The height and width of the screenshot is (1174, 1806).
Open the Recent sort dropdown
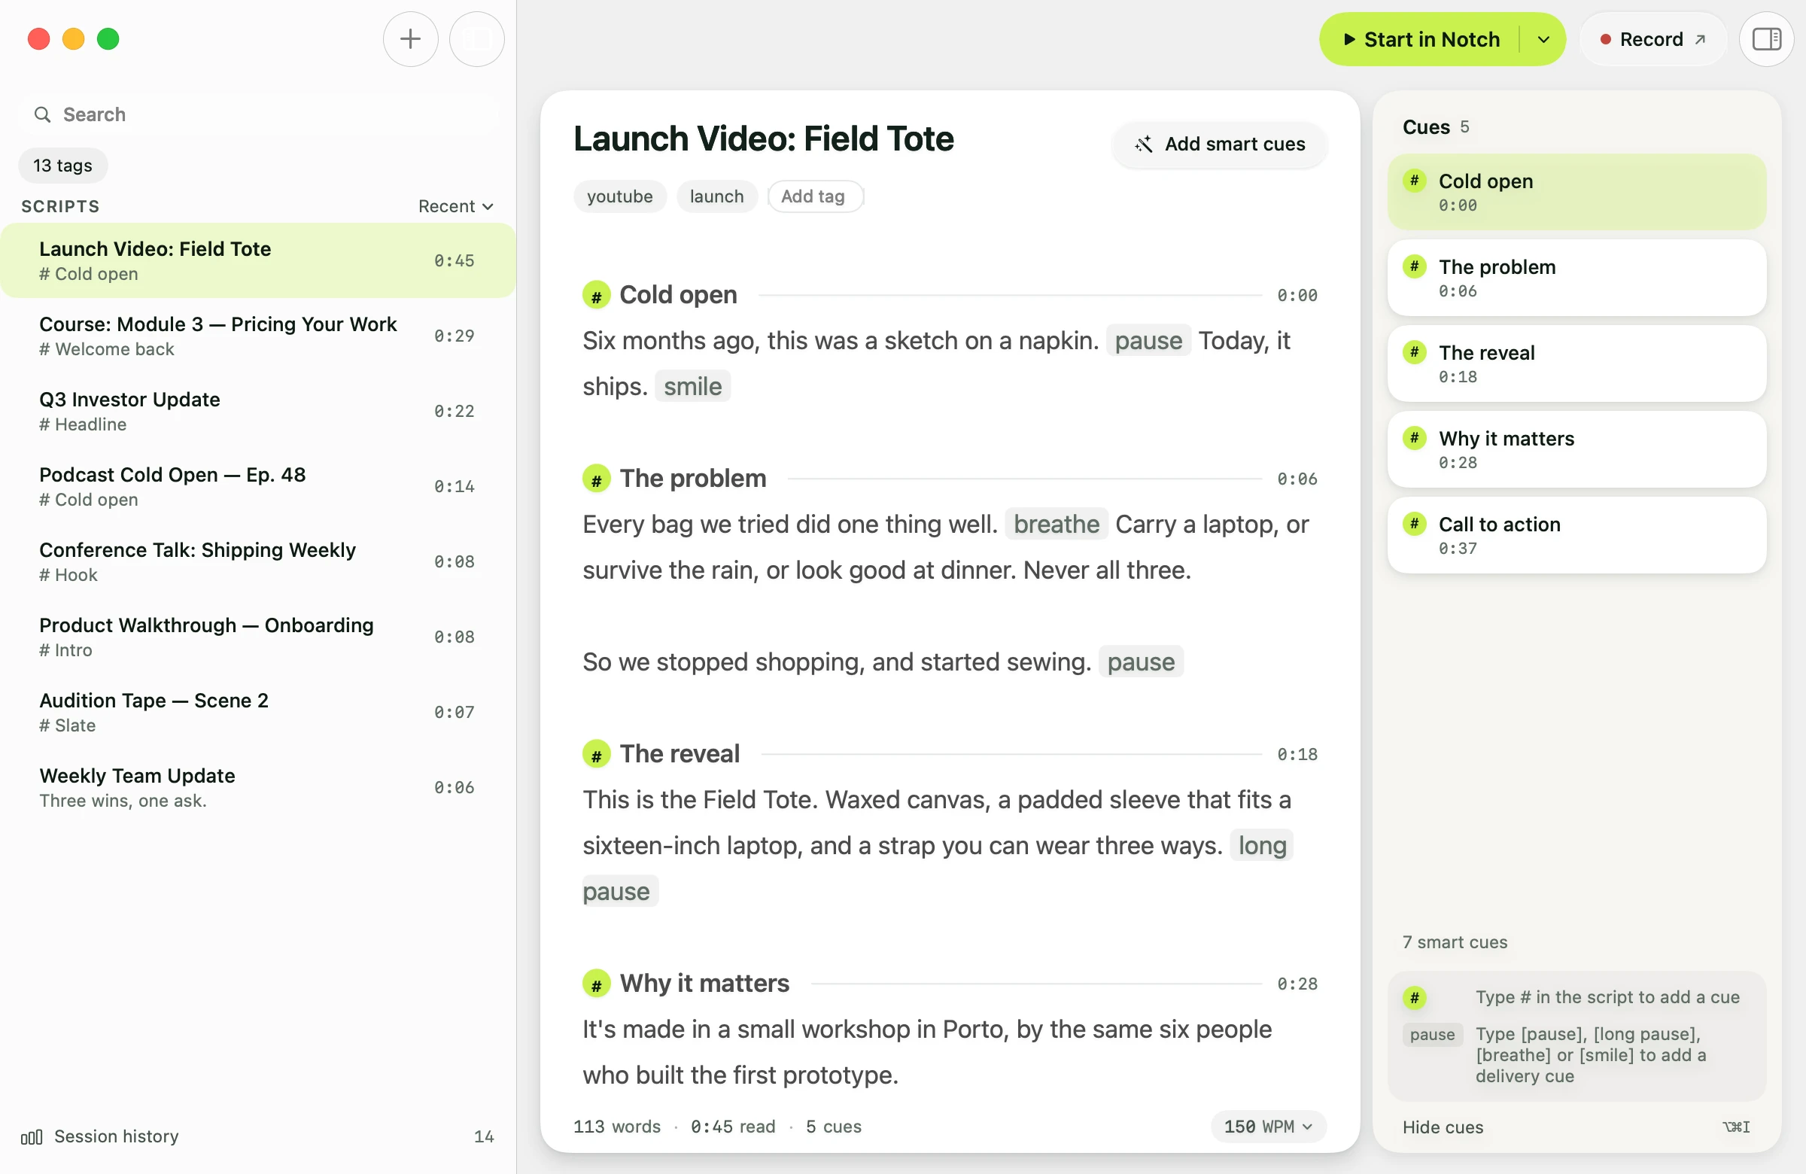pyautogui.click(x=455, y=206)
